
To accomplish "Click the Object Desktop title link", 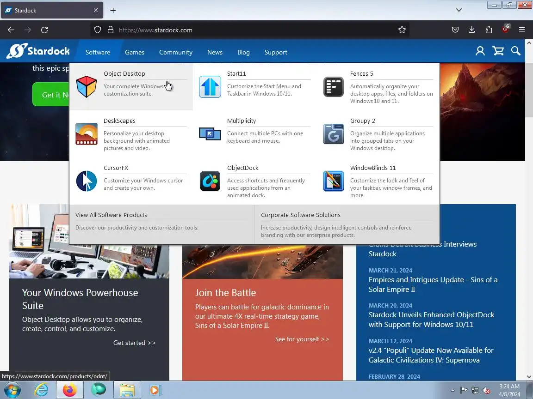I will [x=124, y=73].
